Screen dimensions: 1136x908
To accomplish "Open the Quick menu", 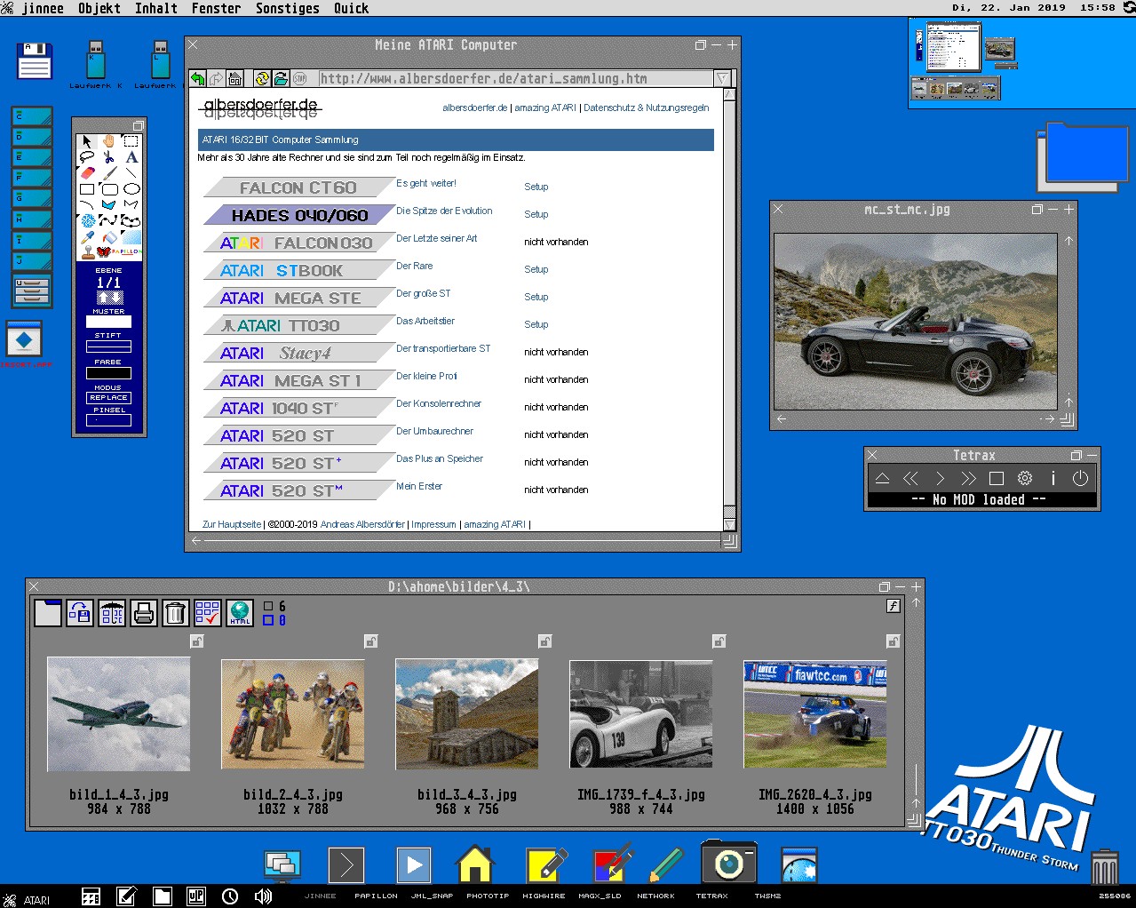I will (x=352, y=8).
